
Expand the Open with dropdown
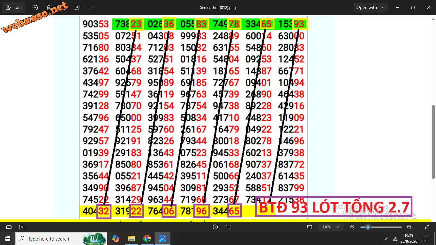coord(370,8)
